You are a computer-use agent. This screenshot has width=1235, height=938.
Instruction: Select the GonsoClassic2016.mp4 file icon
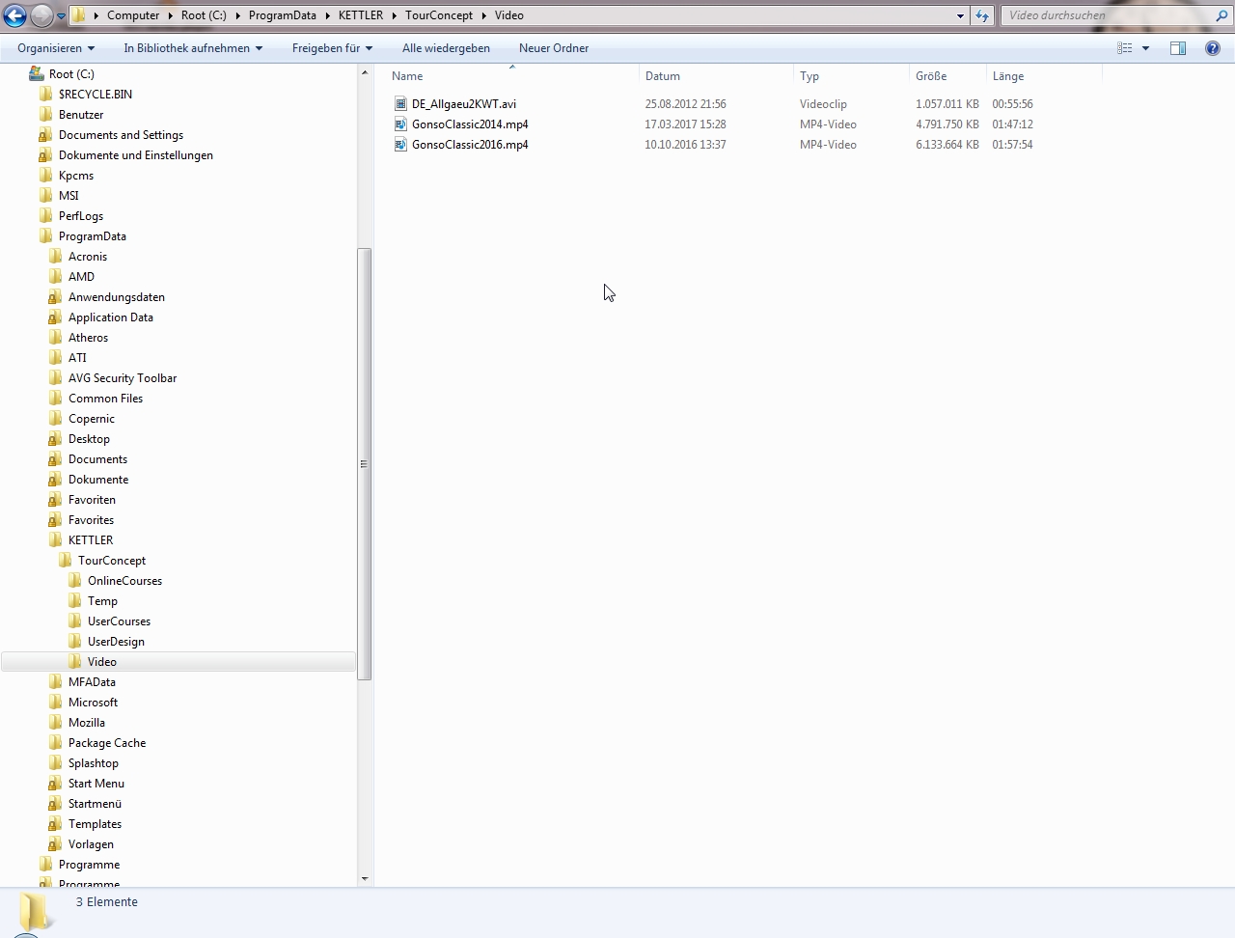point(400,145)
